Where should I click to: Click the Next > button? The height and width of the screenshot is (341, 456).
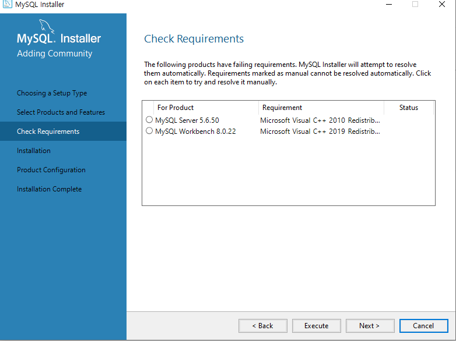[370, 326]
